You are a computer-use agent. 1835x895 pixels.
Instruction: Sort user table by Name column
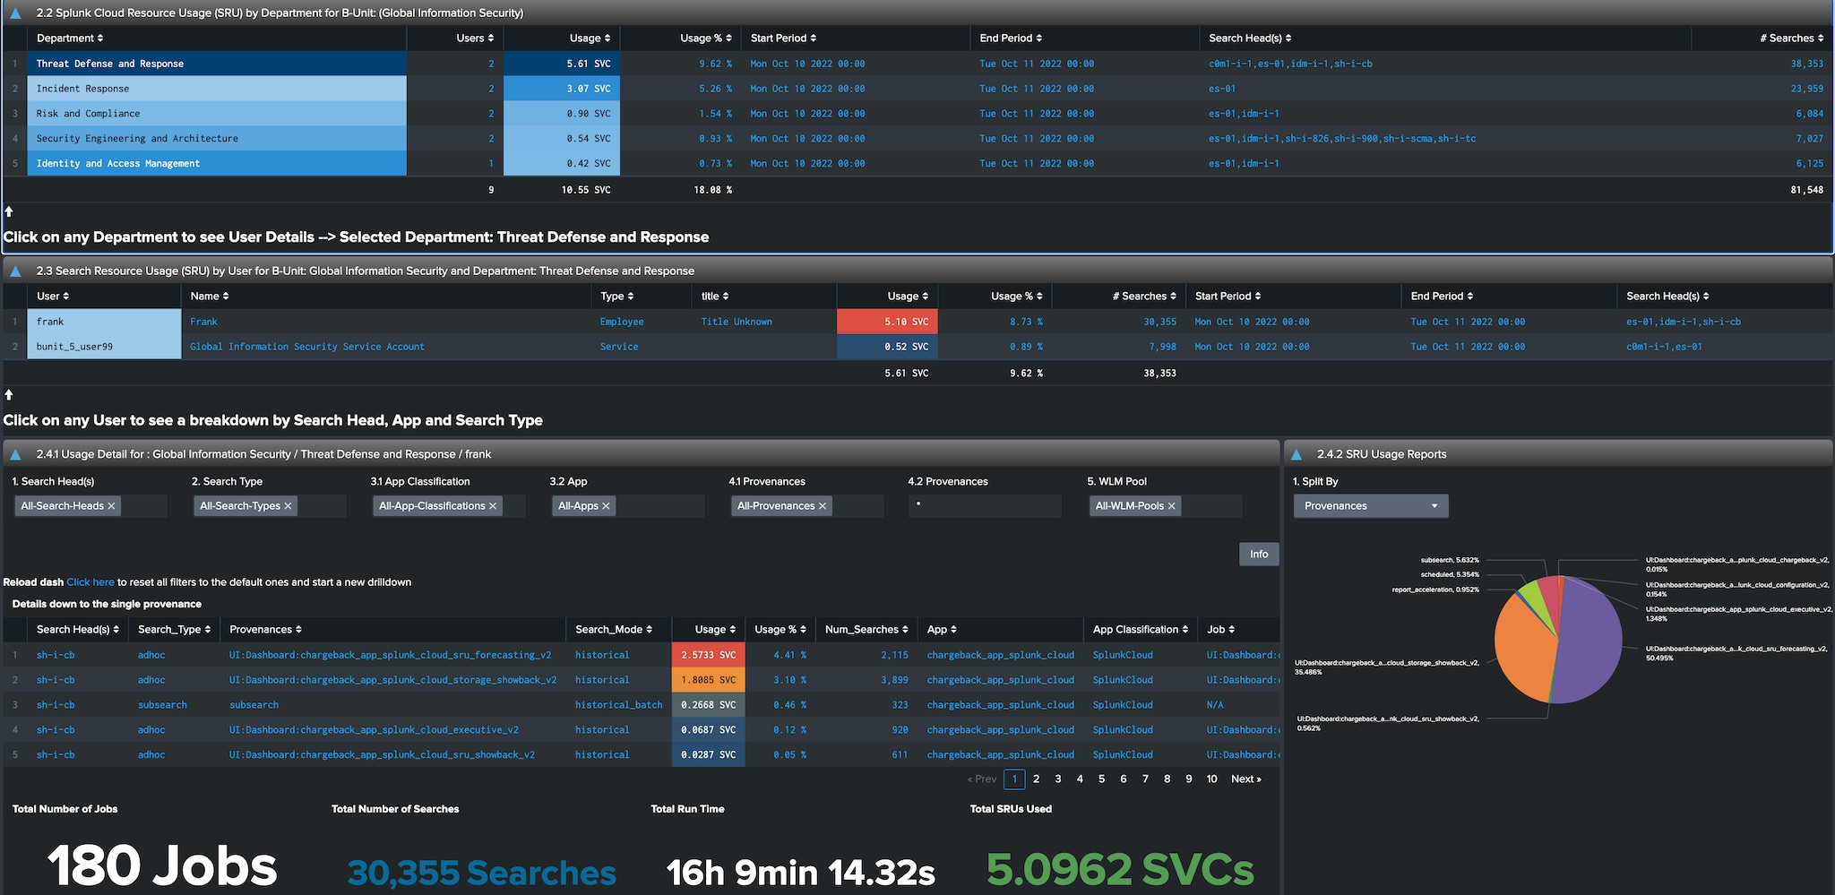[210, 297]
